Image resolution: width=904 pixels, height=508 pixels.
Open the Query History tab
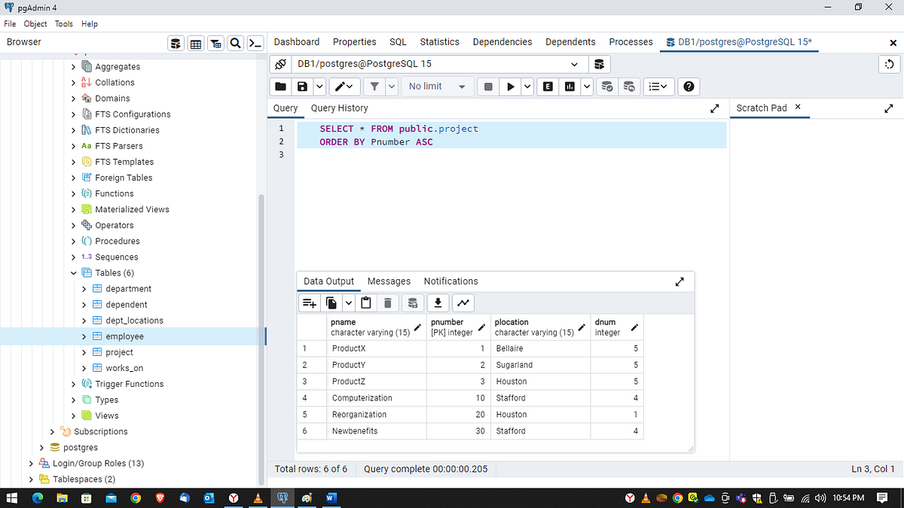339,108
